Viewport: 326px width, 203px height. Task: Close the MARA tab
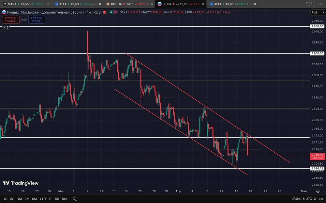pyautogui.click(x=49, y=4)
